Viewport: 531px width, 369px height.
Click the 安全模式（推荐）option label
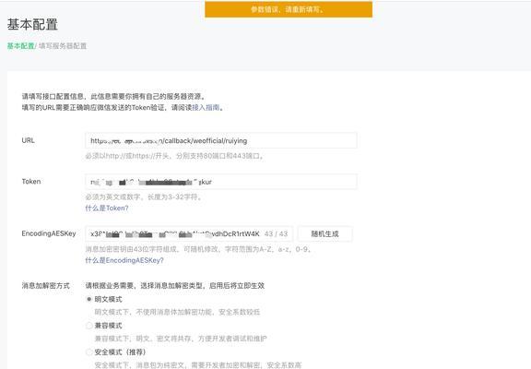point(120,352)
